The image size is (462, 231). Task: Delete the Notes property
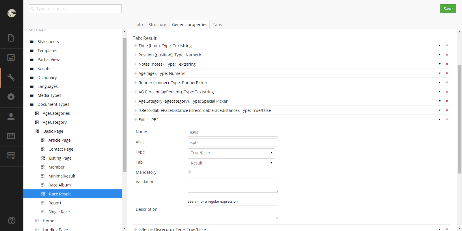(447, 64)
